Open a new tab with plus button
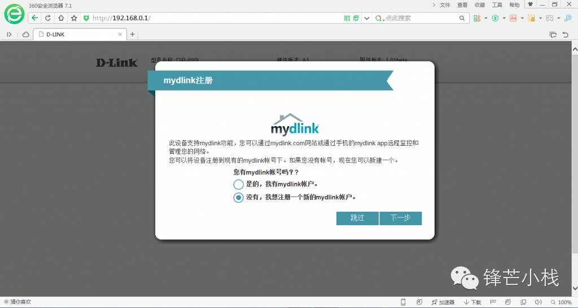 pos(132,34)
